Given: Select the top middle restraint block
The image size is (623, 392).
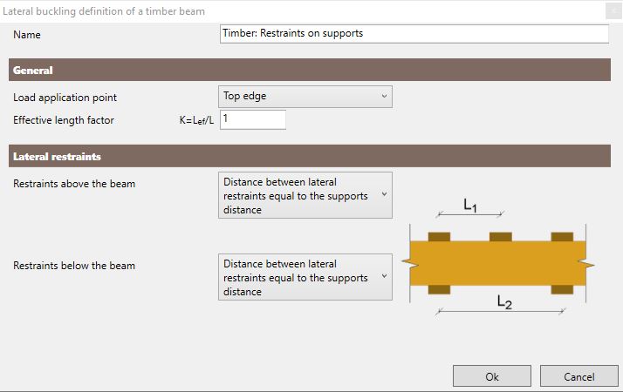Looking at the screenshot, I should (x=501, y=237).
